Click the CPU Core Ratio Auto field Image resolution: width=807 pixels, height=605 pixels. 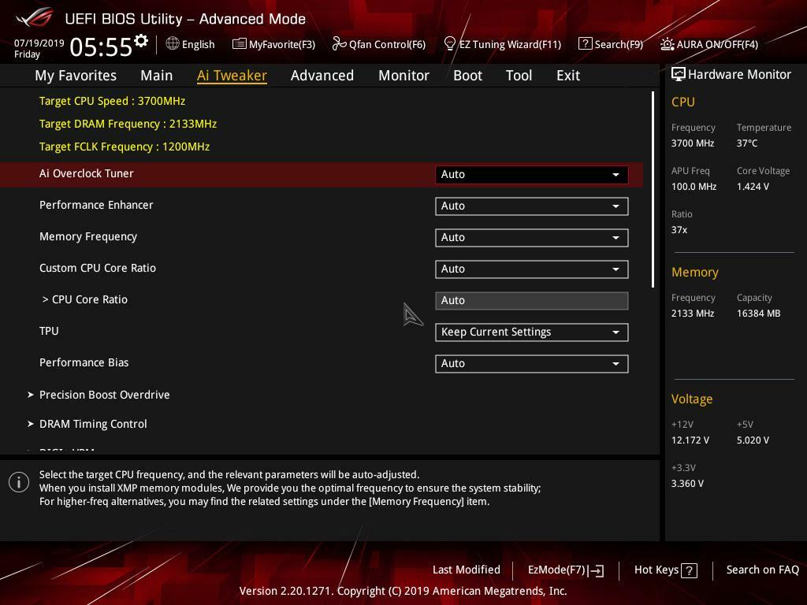pos(532,300)
